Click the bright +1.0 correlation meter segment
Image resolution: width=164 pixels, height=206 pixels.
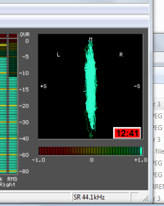(141, 151)
